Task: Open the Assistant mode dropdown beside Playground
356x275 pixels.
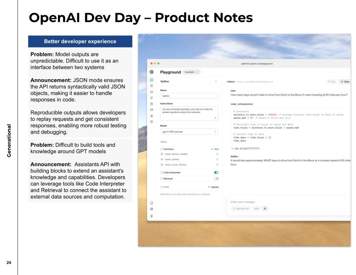Action: click(191, 72)
